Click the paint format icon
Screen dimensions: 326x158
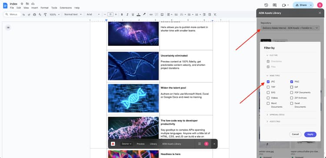(x=45, y=14)
